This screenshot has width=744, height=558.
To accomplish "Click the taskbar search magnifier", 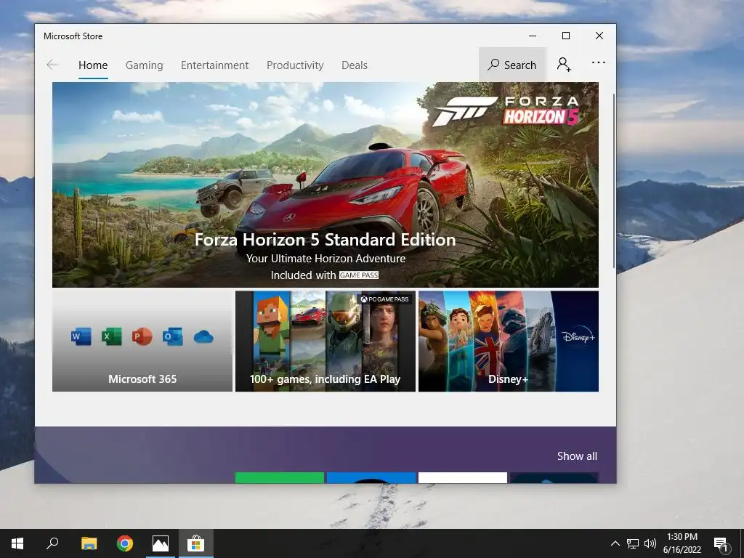I will pyautogui.click(x=52, y=543).
